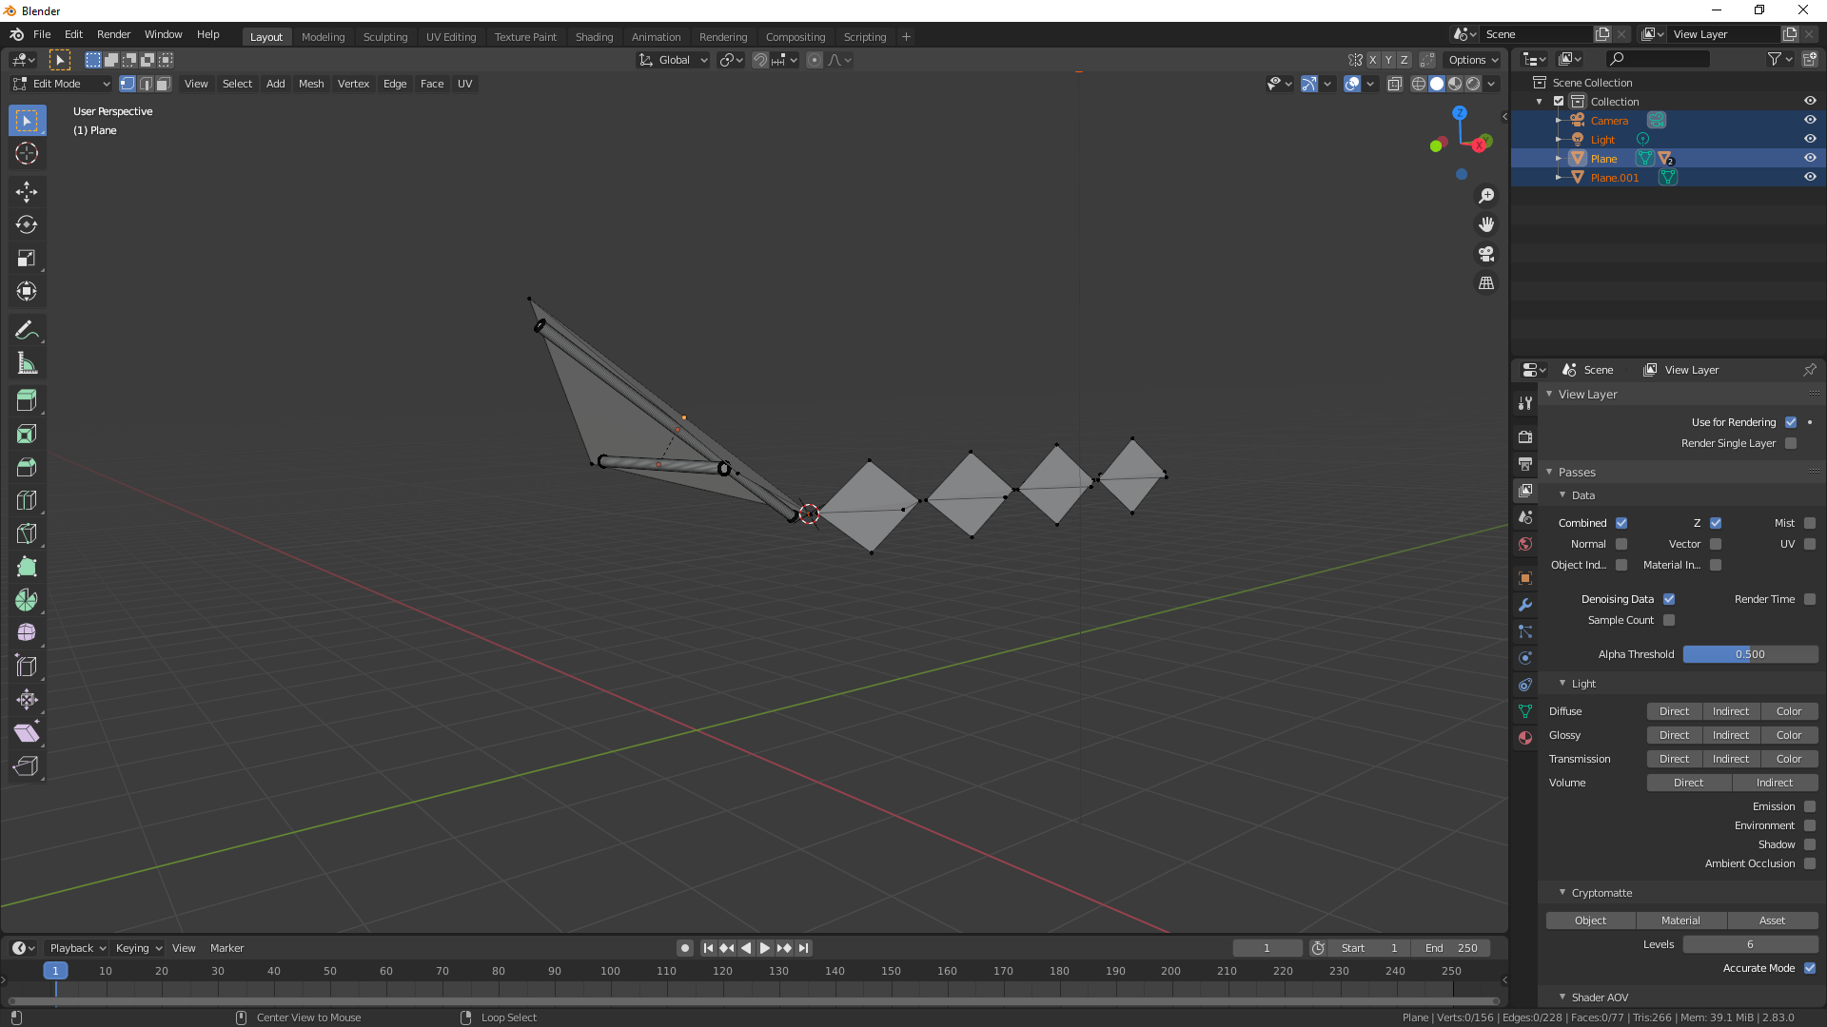This screenshot has height=1027, width=1827.
Task: Select the Cursor tool in toolbar
Action: click(28, 153)
